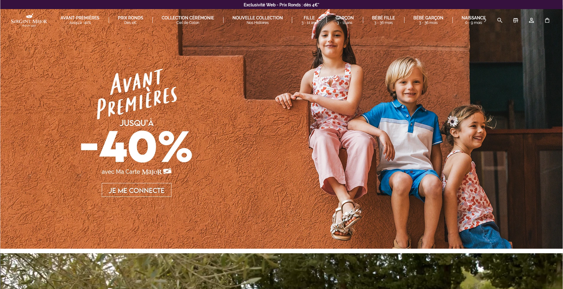Image resolution: width=563 pixels, height=289 pixels.
Task: Click the JE ME CONNECTE button
Action: [x=136, y=190]
